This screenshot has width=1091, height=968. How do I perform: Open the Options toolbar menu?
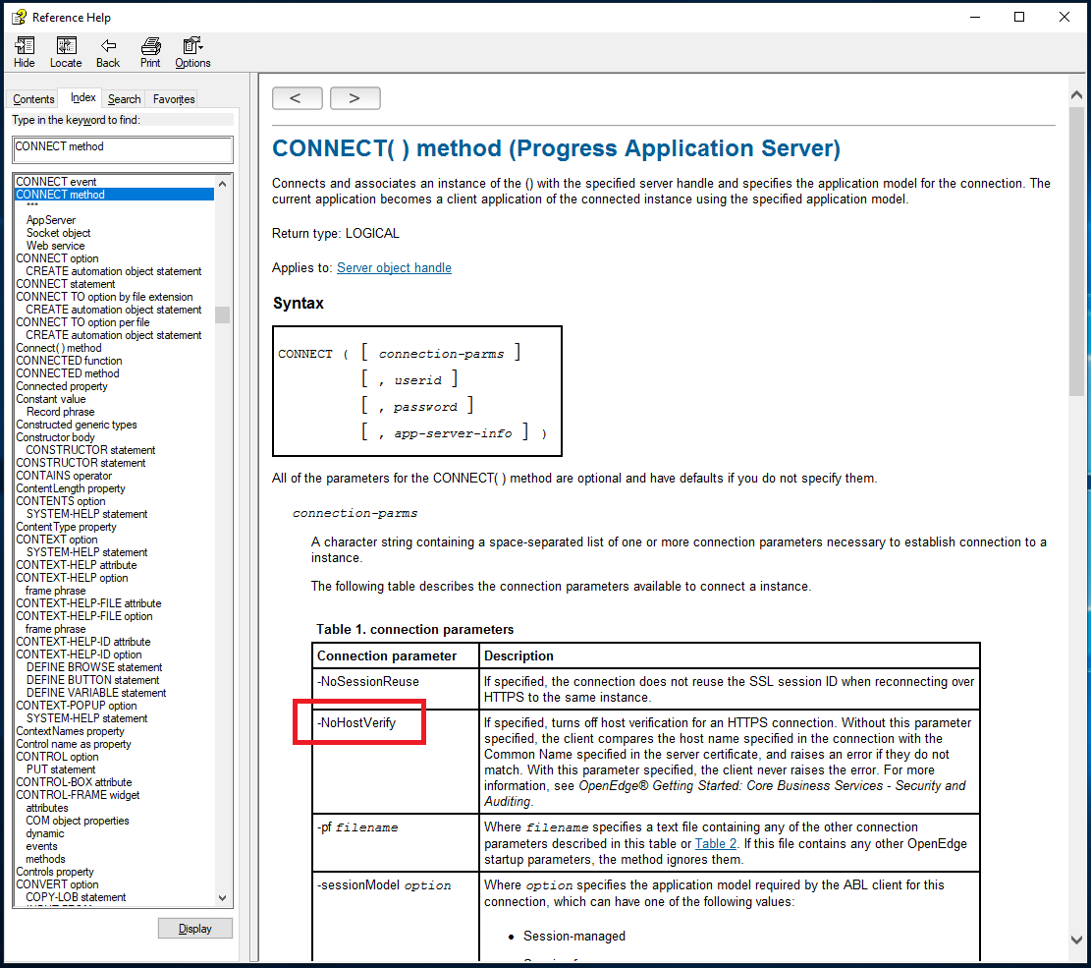click(192, 52)
